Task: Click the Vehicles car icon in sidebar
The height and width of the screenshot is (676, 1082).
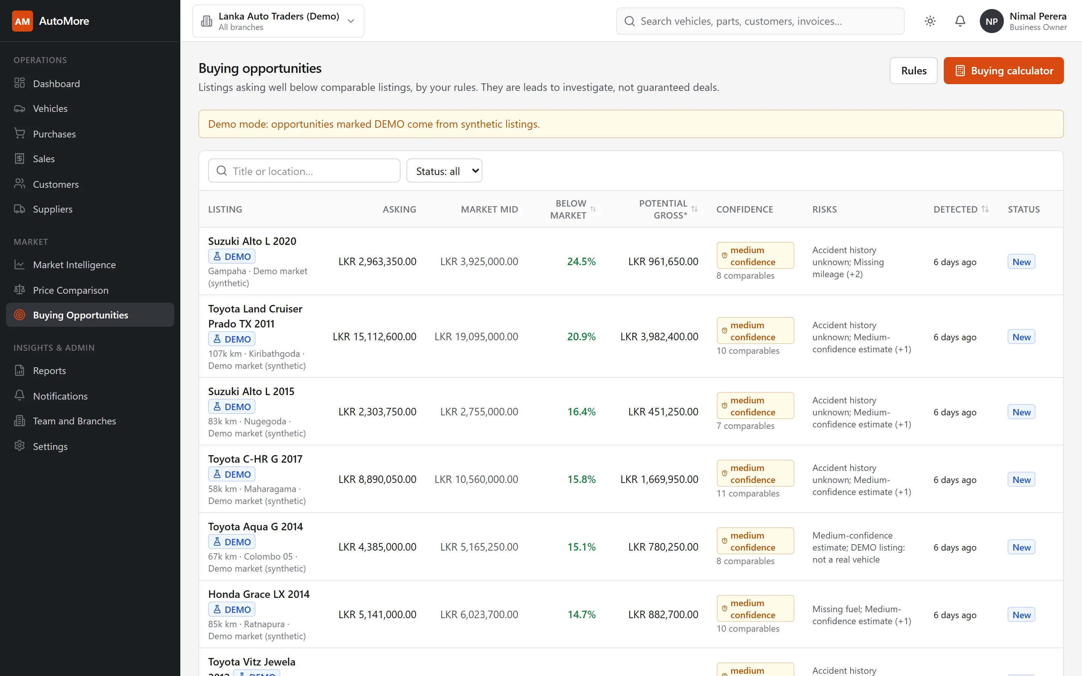Action: [x=19, y=109]
